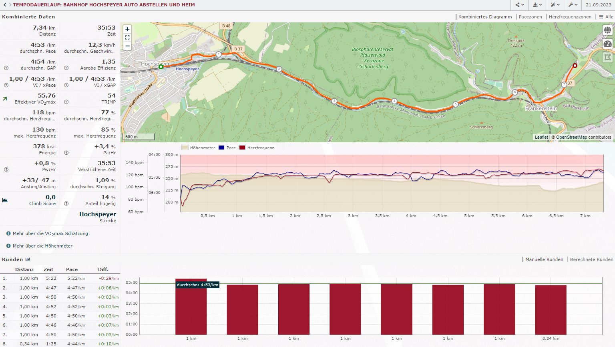Switch to the Pacezonen tab
615x347 pixels.
(530, 17)
